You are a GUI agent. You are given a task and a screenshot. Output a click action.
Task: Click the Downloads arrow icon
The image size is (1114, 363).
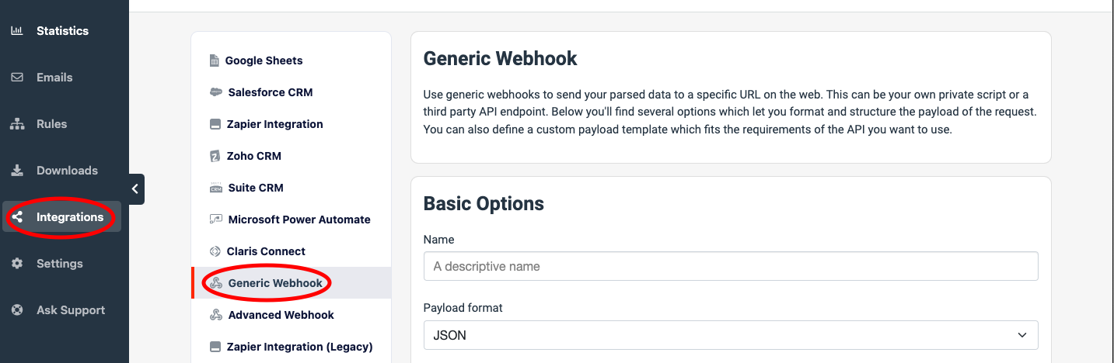pyautogui.click(x=16, y=171)
